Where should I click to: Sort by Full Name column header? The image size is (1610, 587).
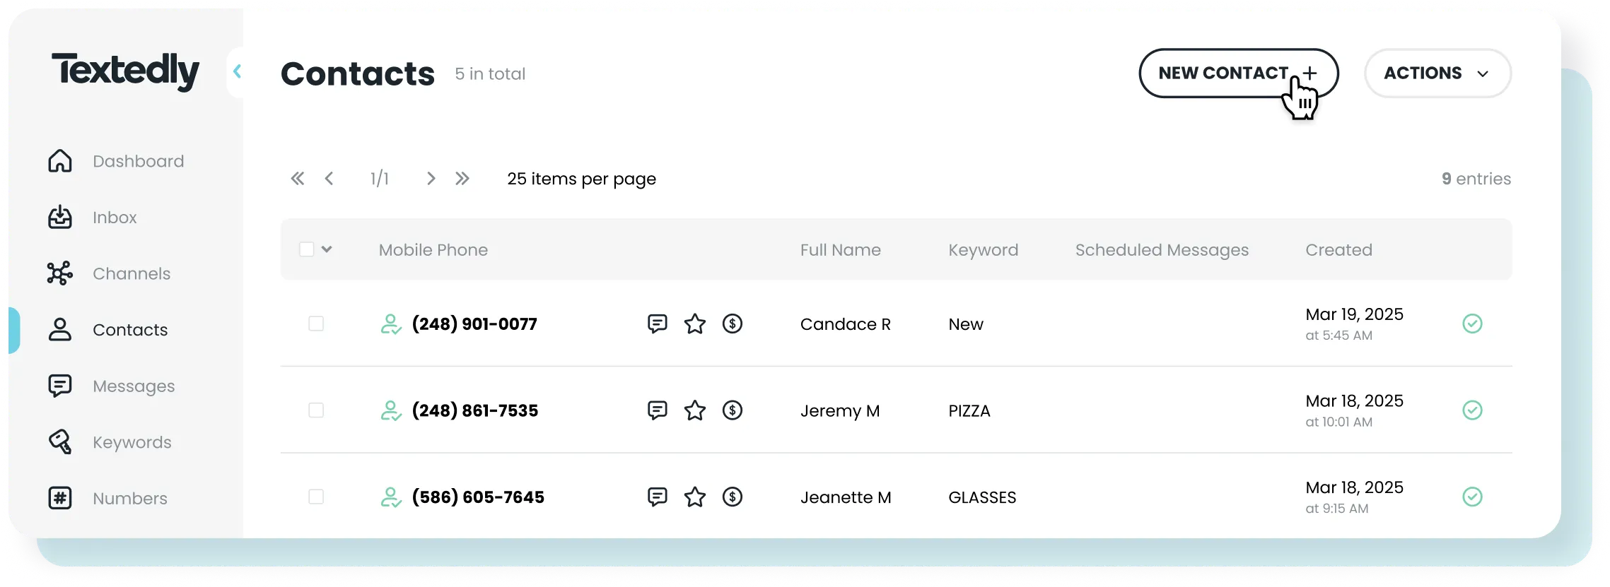841,250
